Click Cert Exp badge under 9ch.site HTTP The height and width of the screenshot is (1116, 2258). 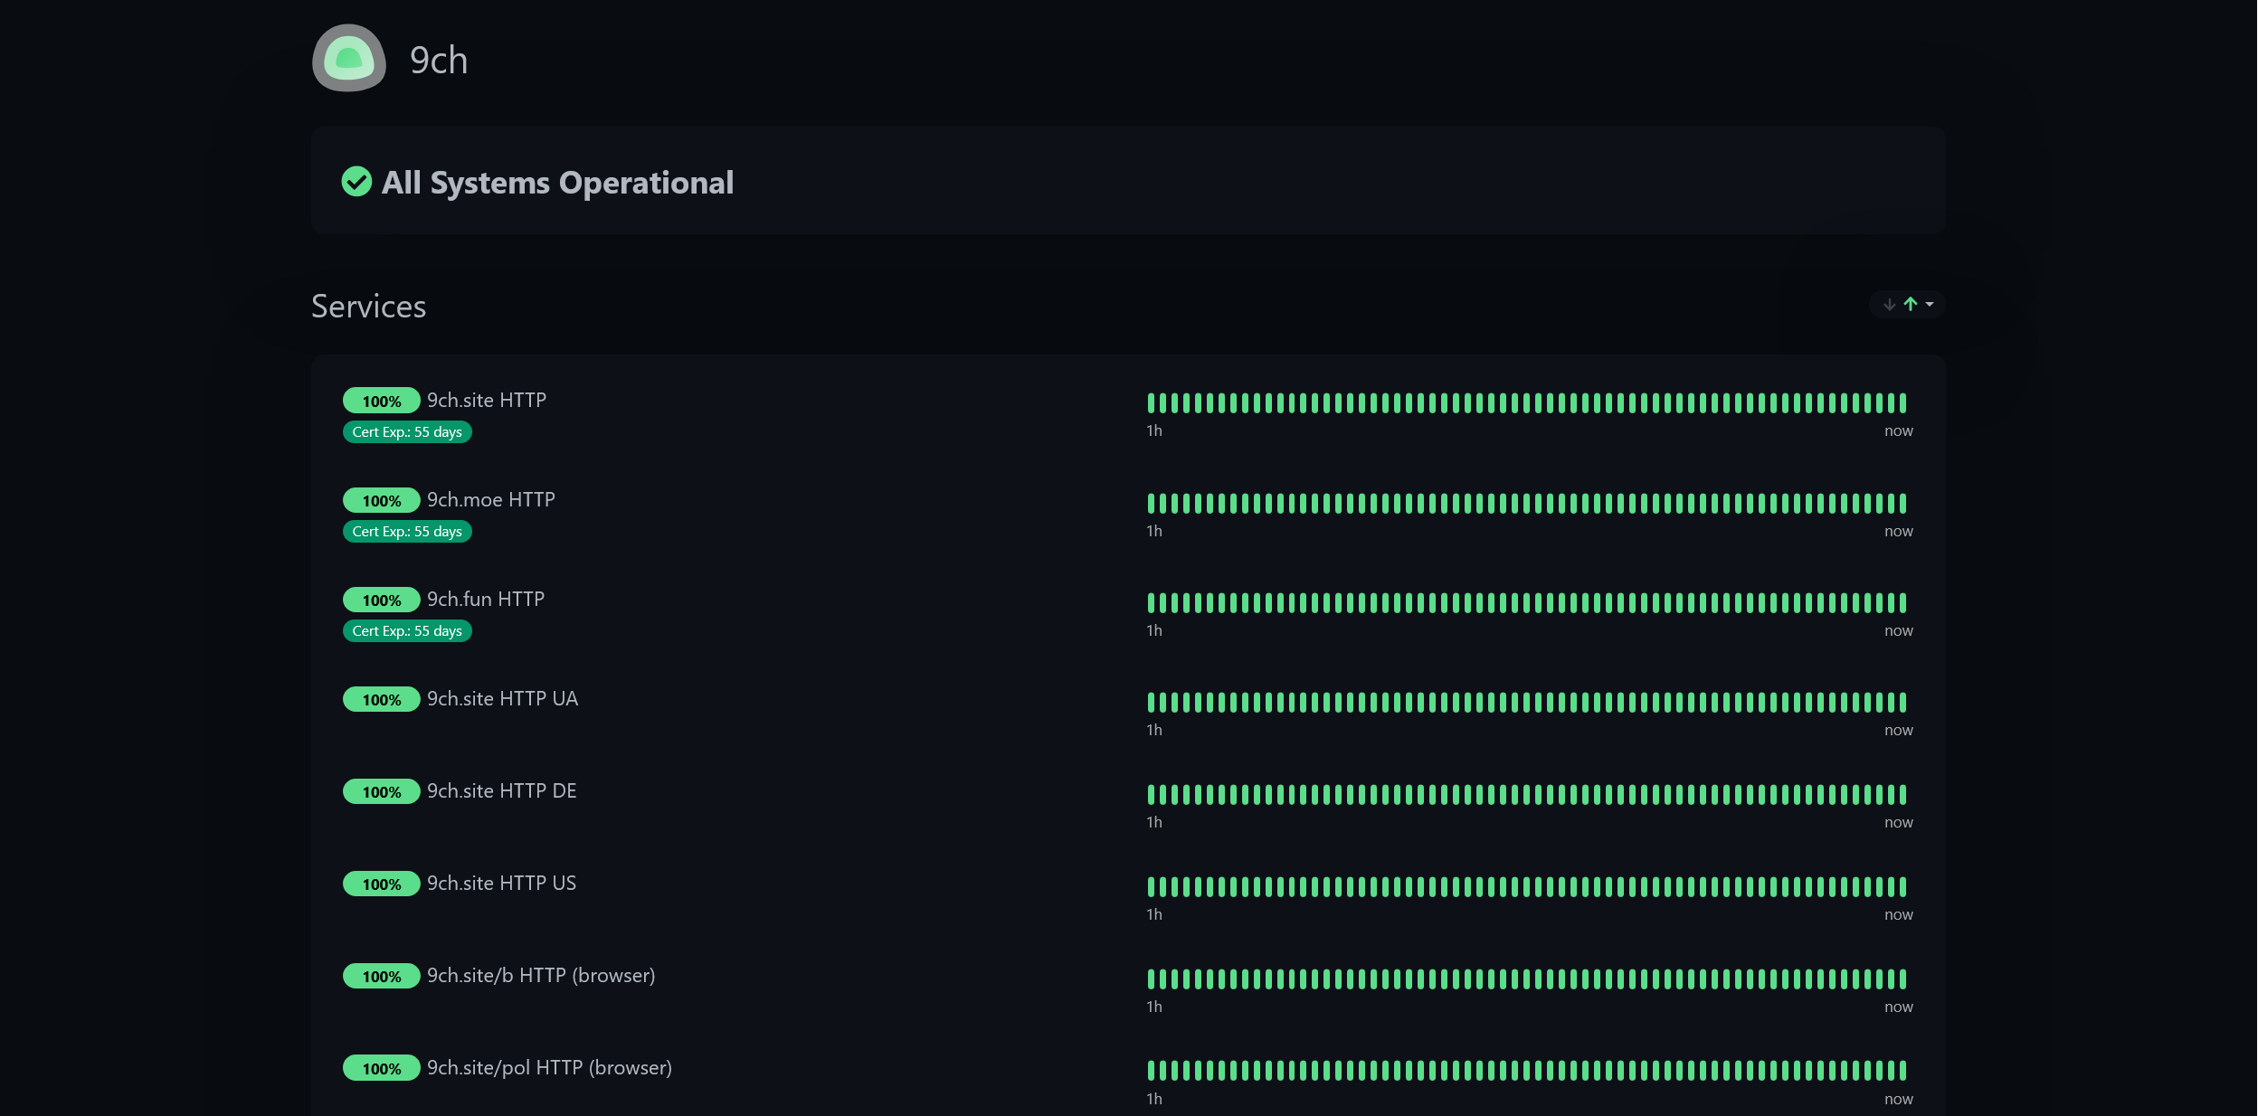(x=407, y=432)
